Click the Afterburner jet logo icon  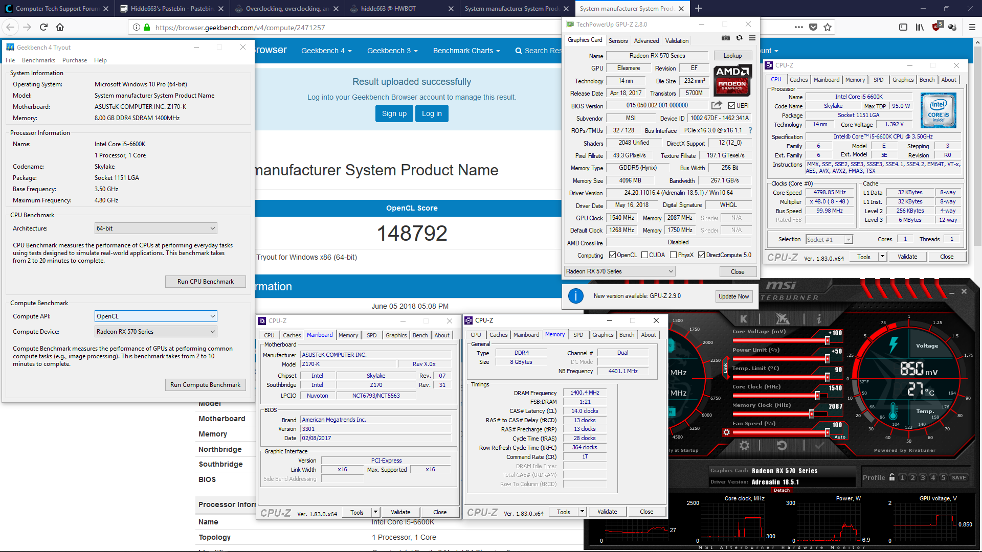(782, 318)
